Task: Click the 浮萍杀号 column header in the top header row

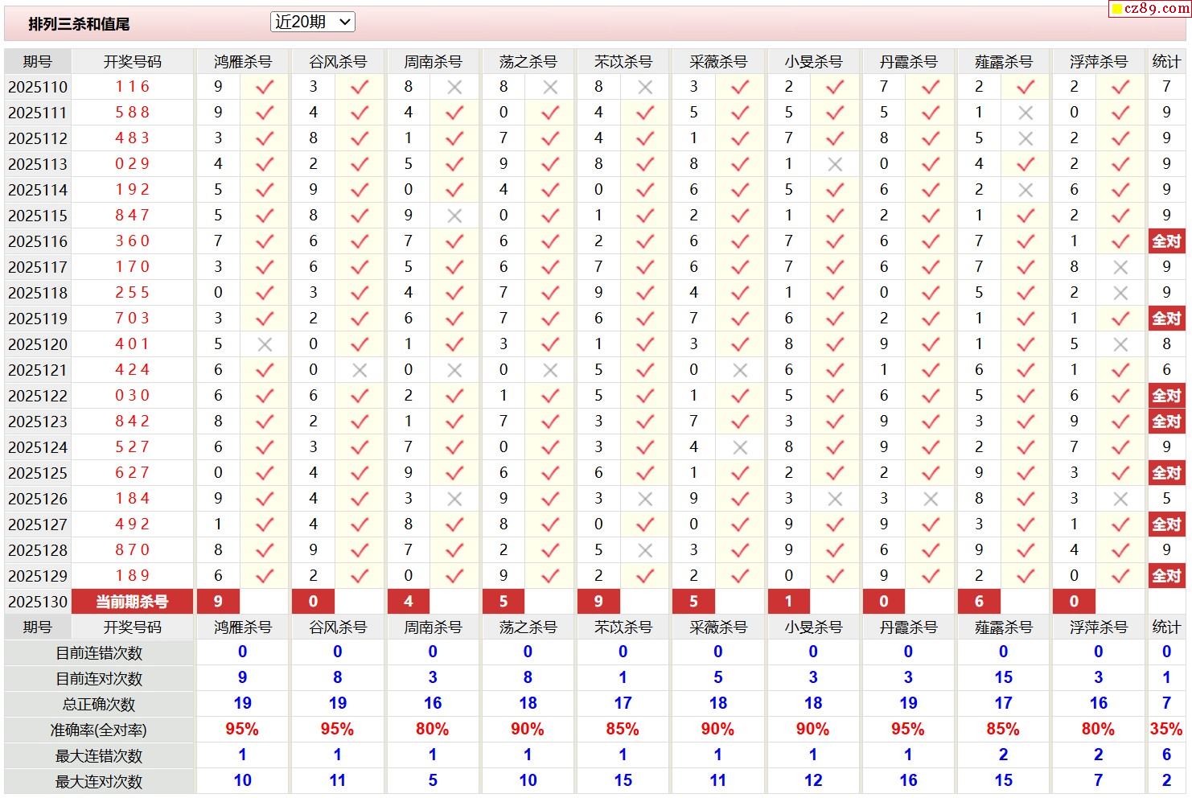Action: pyautogui.click(x=1099, y=62)
